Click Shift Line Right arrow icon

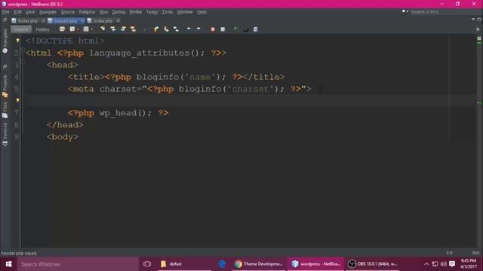click(198, 29)
